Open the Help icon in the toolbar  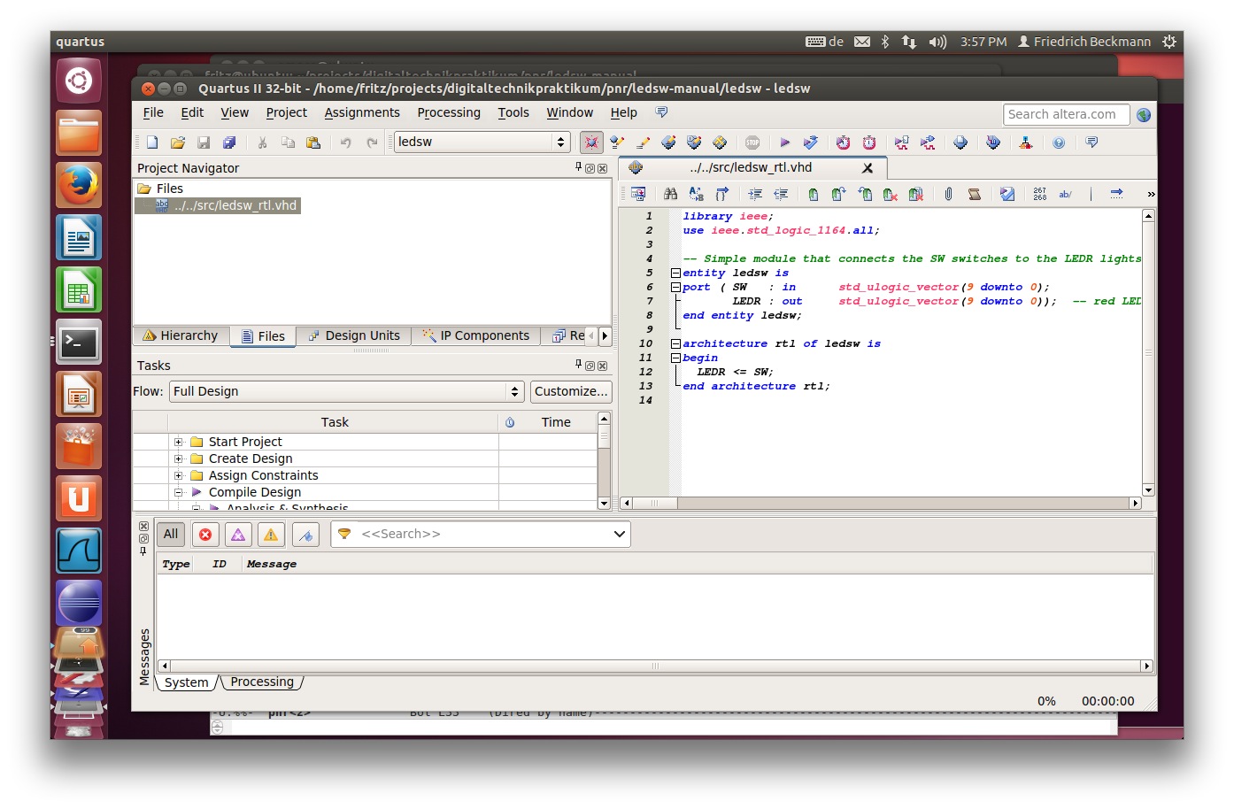point(1059,143)
